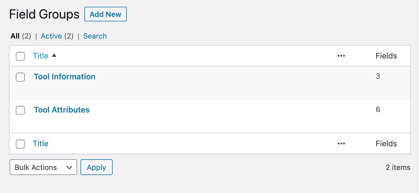Toggle the checkbox in the bottom table row
The height and width of the screenshot is (193, 419).
coord(20,144)
